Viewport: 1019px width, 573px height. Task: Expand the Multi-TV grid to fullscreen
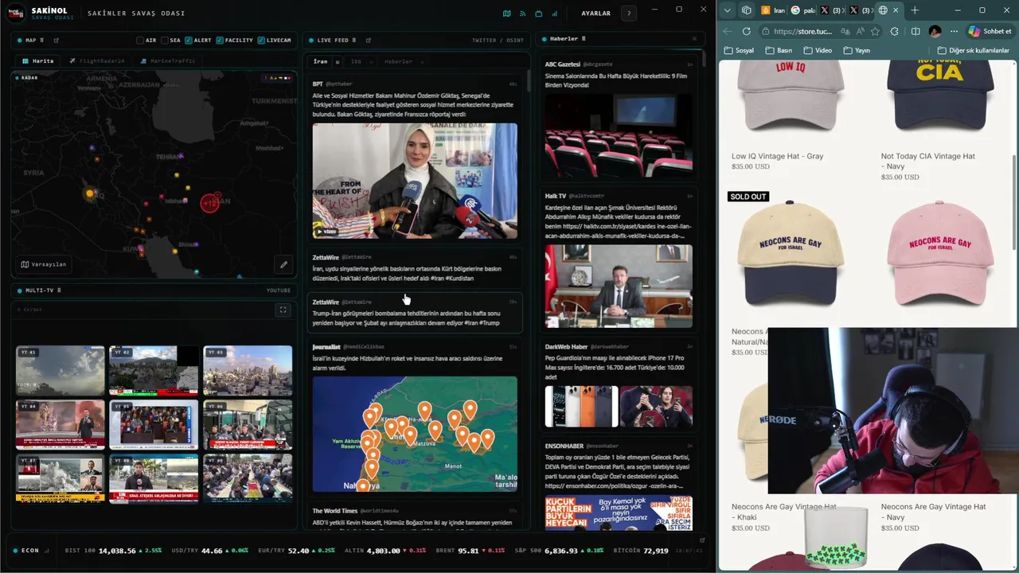[283, 310]
